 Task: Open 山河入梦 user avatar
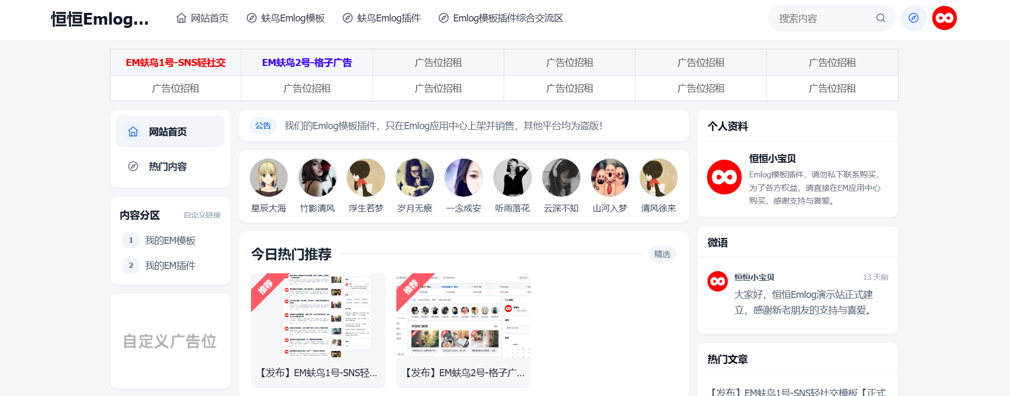tap(610, 177)
